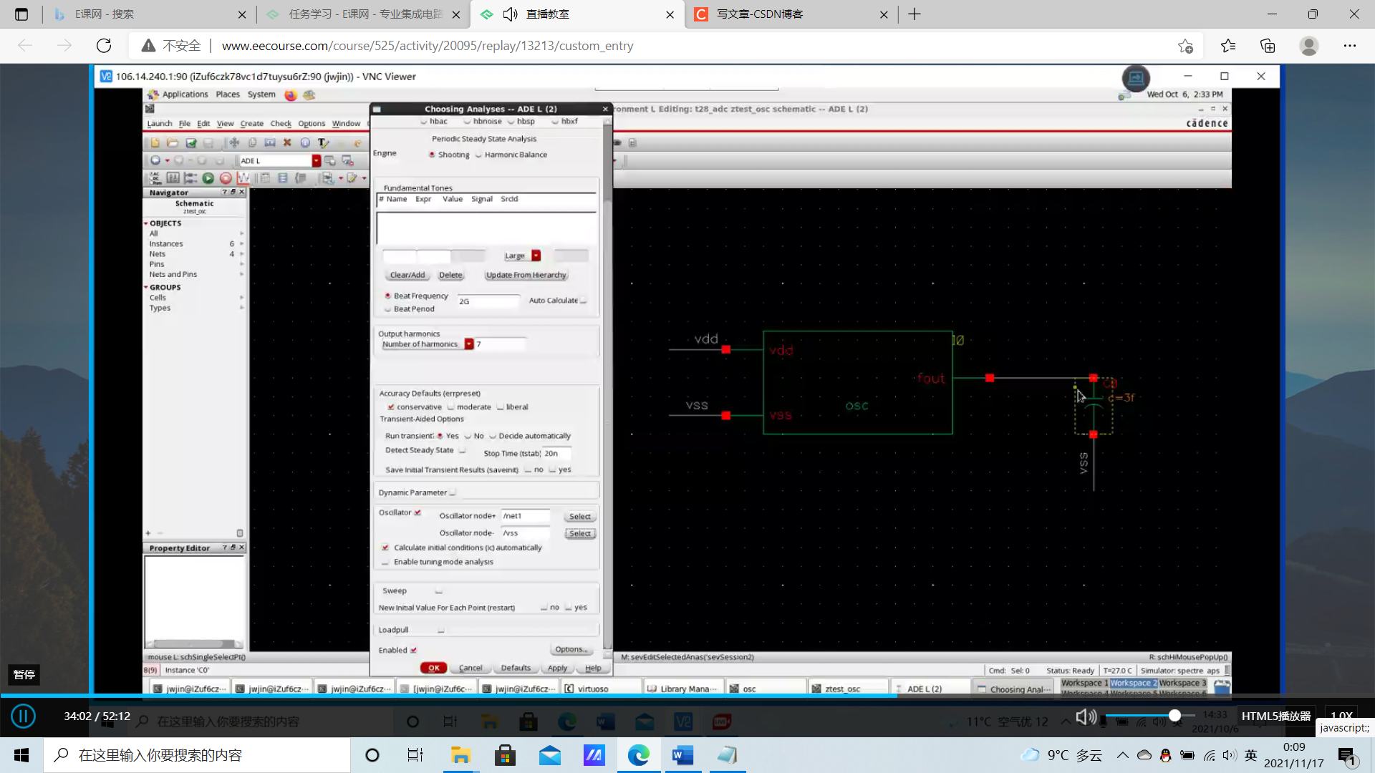Viewport: 1375px width, 773px height.
Task: Open the ADE L workspace dropdown
Action: point(316,161)
